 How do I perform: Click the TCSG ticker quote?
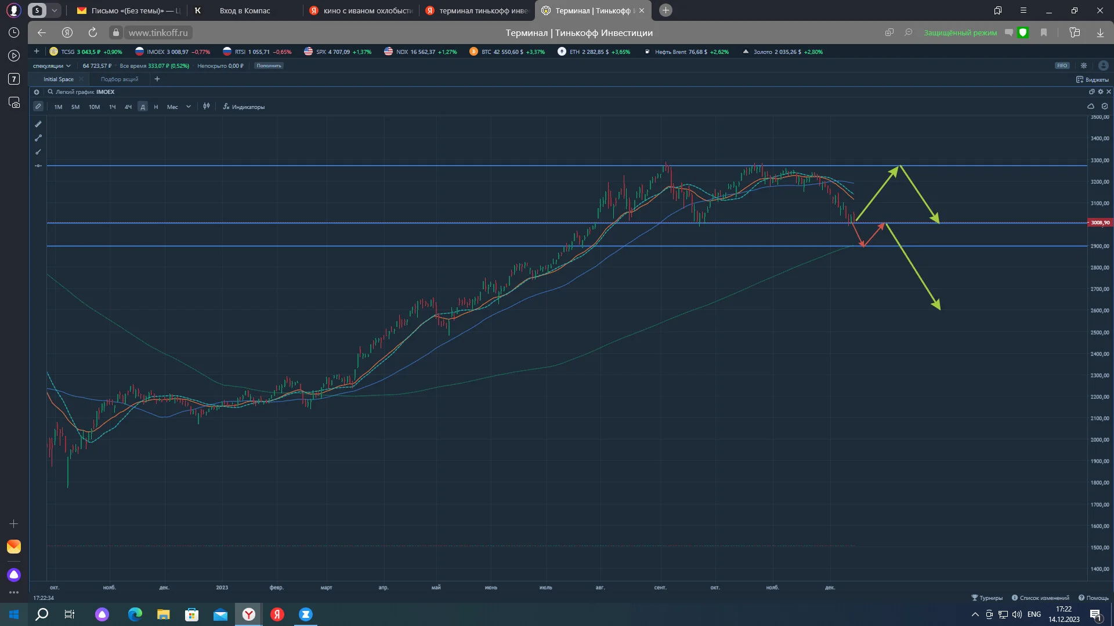click(86, 52)
